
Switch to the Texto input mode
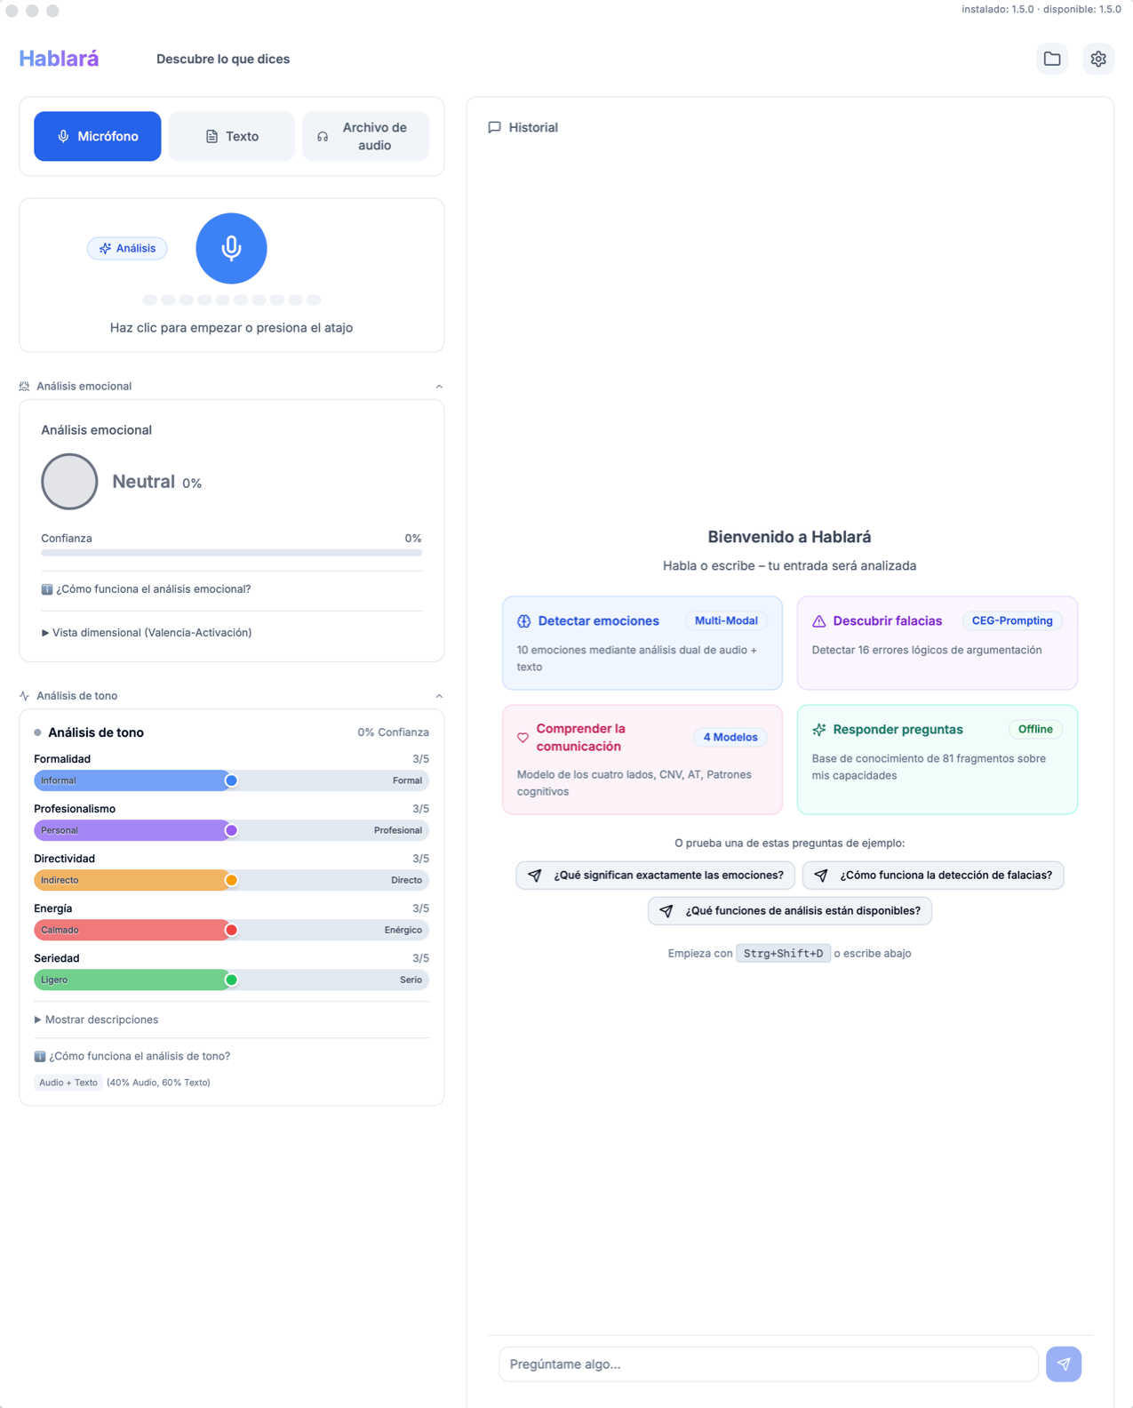231,136
